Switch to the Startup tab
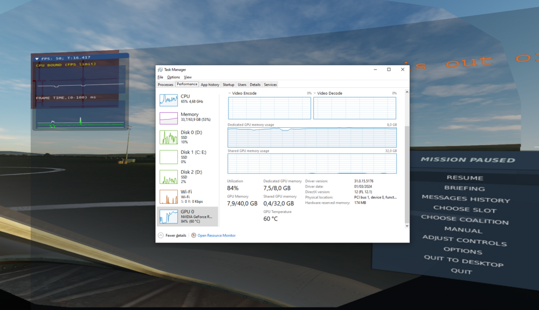539x310 pixels. click(228, 85)
